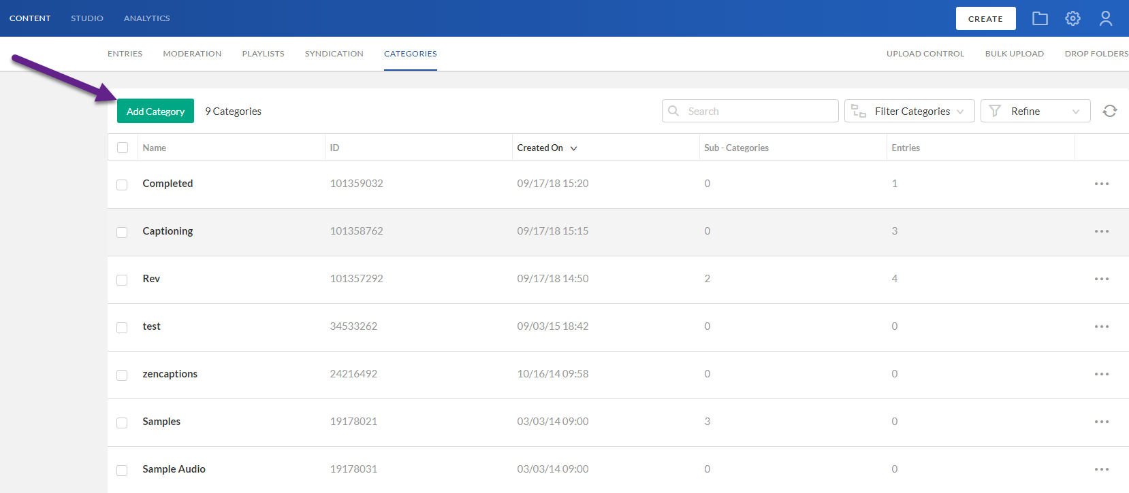1129x493 pixels.
Task: Sort by Created On arrow
Action: coord(574,148)
